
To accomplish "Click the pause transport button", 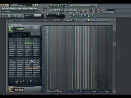I will point(55,10).
